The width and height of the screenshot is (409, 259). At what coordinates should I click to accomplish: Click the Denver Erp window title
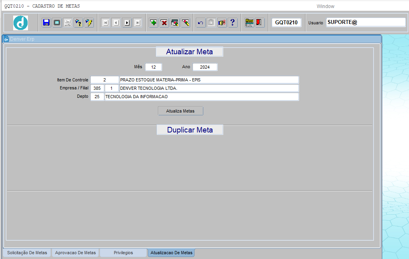pyautogui.click(x=22, y=39)
